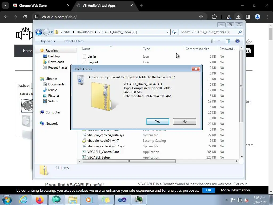Click the vertical scrollbar of file list
Image resolution: width=273 pixels, height=205 pixels.
(241, 86)
